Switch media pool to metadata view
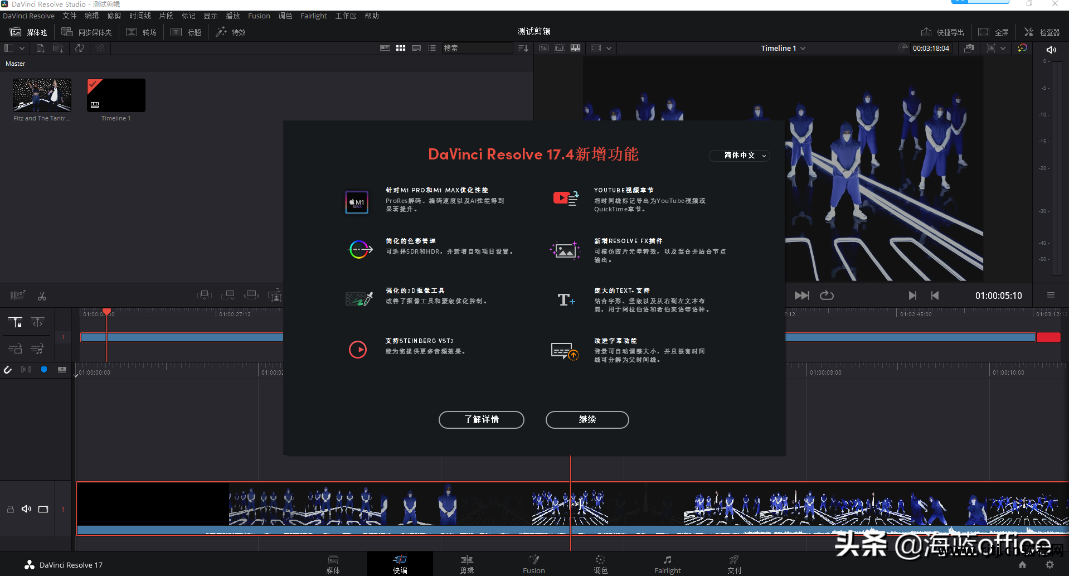 click(x=385, y=48)
